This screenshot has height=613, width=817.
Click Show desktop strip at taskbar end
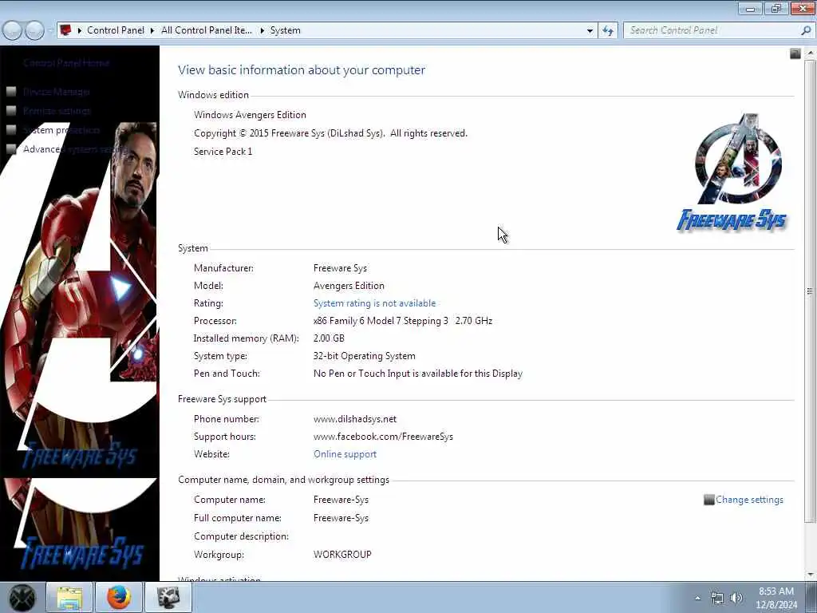(x=811, y=597)
